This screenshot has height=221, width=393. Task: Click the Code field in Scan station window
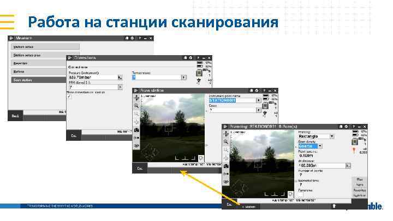(x=233, y=110)
